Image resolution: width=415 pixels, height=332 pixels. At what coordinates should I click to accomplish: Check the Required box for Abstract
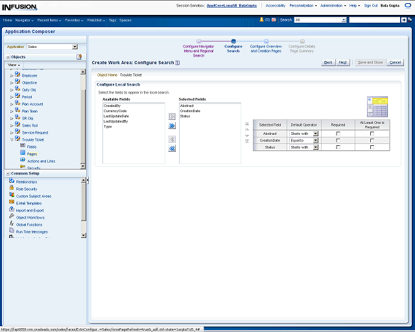[x=338, y=133]
